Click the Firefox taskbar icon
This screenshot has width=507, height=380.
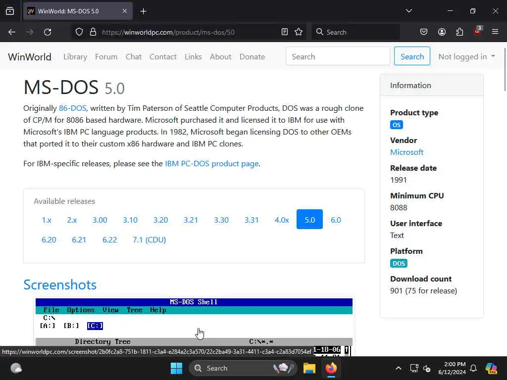tap(331, 368)
